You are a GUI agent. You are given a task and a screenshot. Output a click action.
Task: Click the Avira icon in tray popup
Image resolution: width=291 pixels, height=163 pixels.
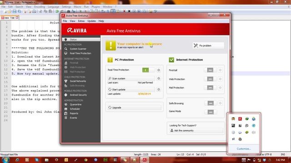[240, 119]
